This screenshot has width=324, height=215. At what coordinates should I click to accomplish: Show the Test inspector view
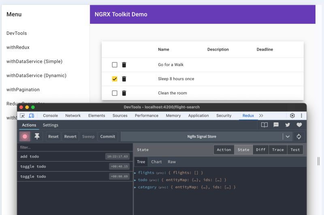[295, 150]
